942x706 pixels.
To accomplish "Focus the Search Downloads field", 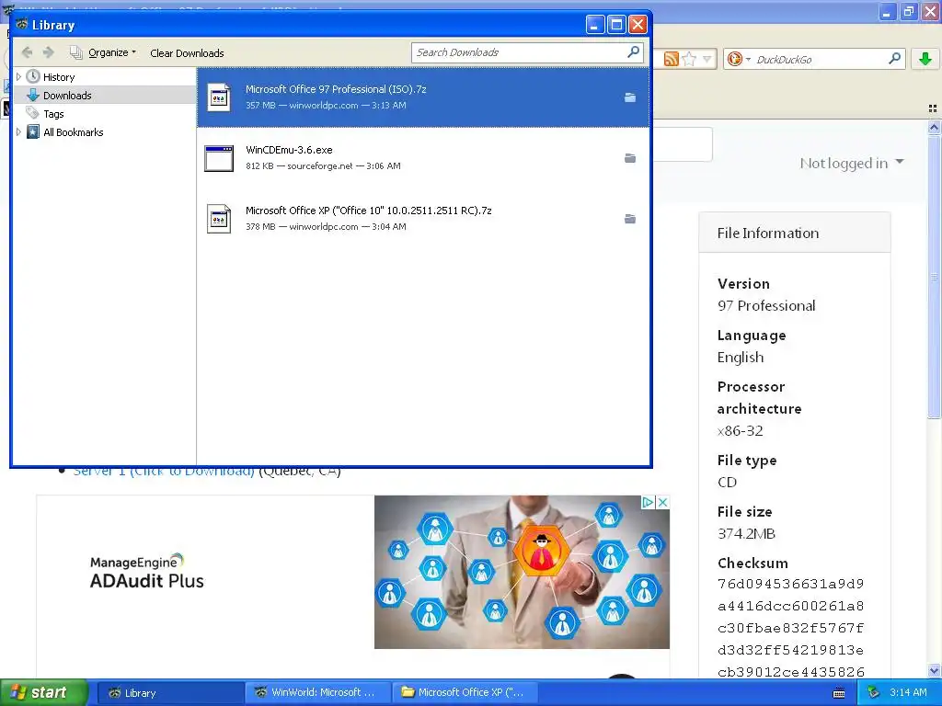I will tap(519, 52).
